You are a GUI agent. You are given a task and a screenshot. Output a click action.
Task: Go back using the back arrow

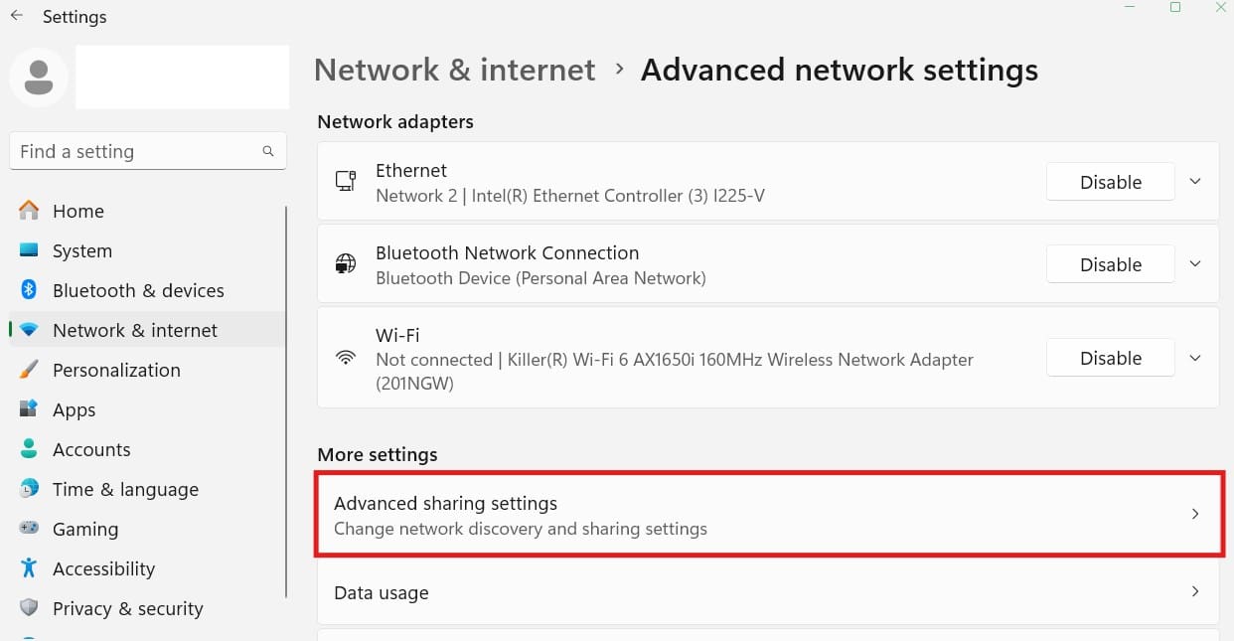pyautogui.click(x=17, y=16)
